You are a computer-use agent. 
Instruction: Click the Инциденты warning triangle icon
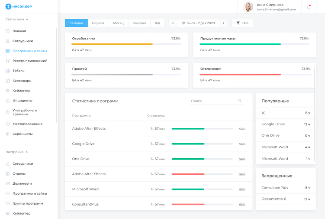tap(8, 101)
